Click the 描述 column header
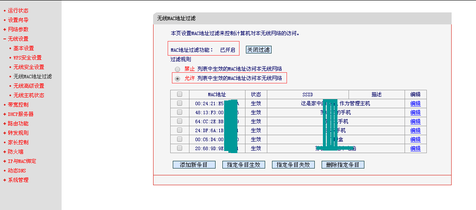This screenshot has height=210, width=476. (376, 95)
